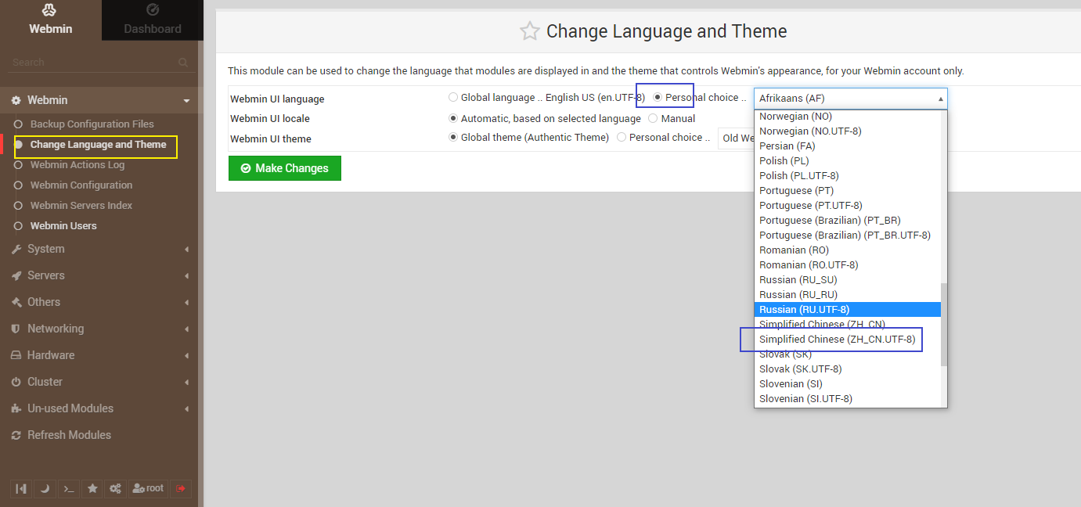The width and height of the screenshot is (1081, 507).
Task: Expand the Hardware category
Action: (x=186, y=356)
